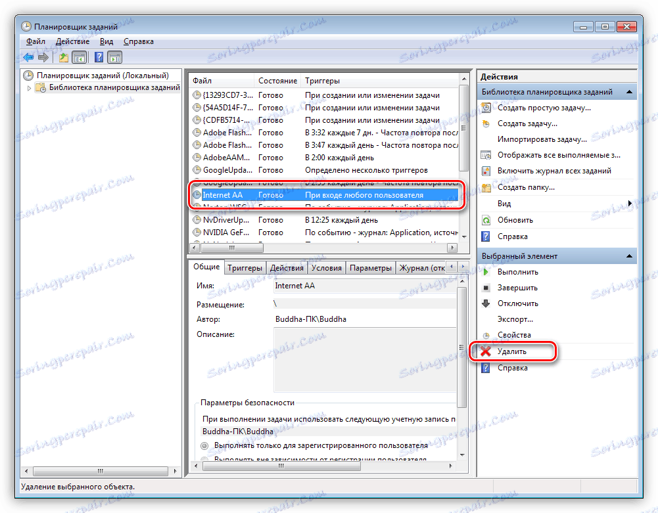Select radio Выполнять только для зарегистрированного пользователя
Viewport: 658px width, 513px height.
point(205,445)
